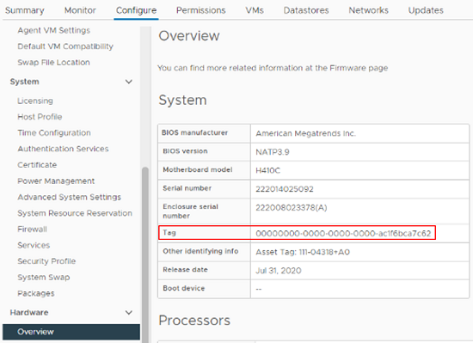Select Advanced System Settings
This screenshot has width=473, height=343.
pos(70,197)
